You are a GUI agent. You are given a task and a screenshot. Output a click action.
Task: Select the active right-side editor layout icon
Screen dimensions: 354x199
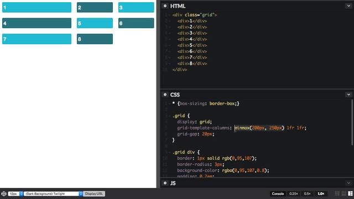[350, 193]
